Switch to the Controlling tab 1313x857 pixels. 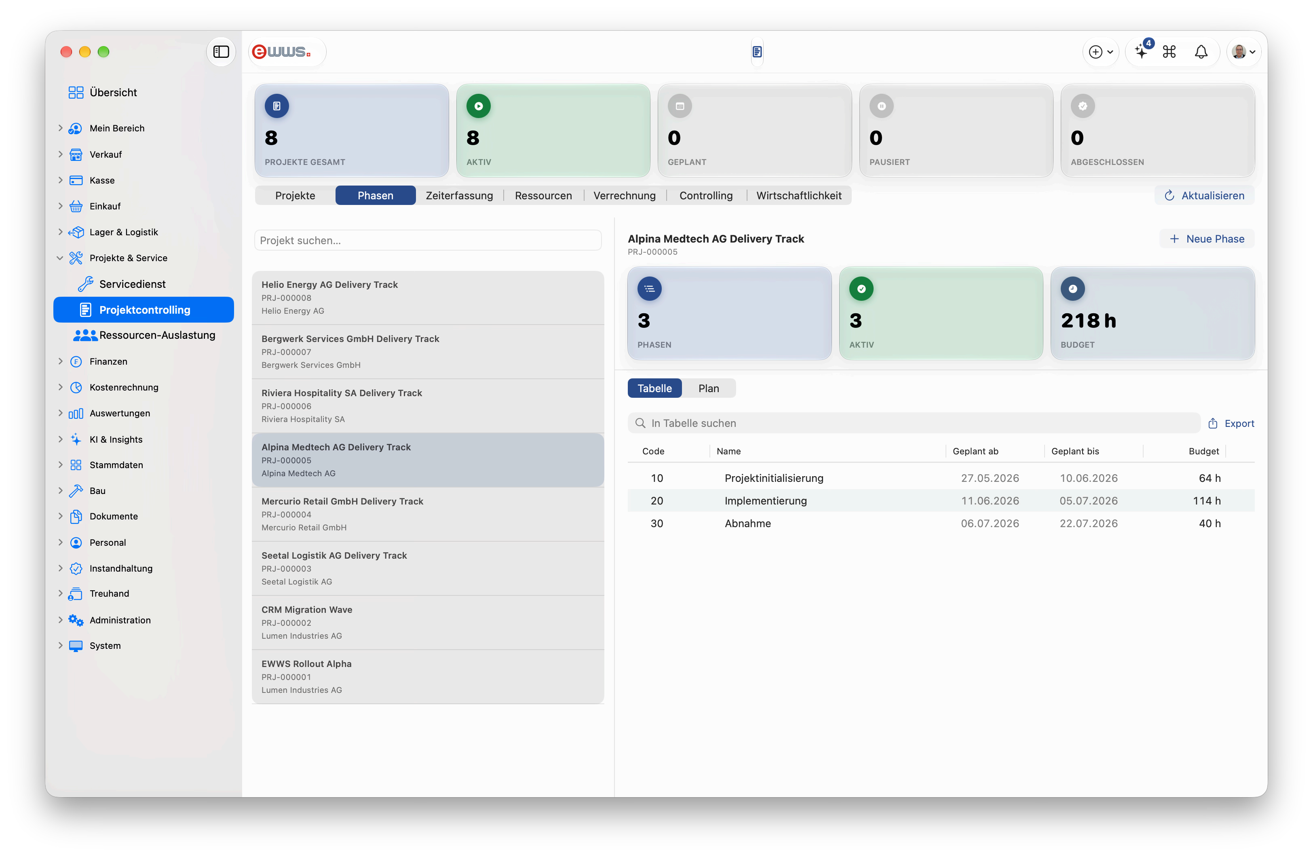(x=705, y=195)
